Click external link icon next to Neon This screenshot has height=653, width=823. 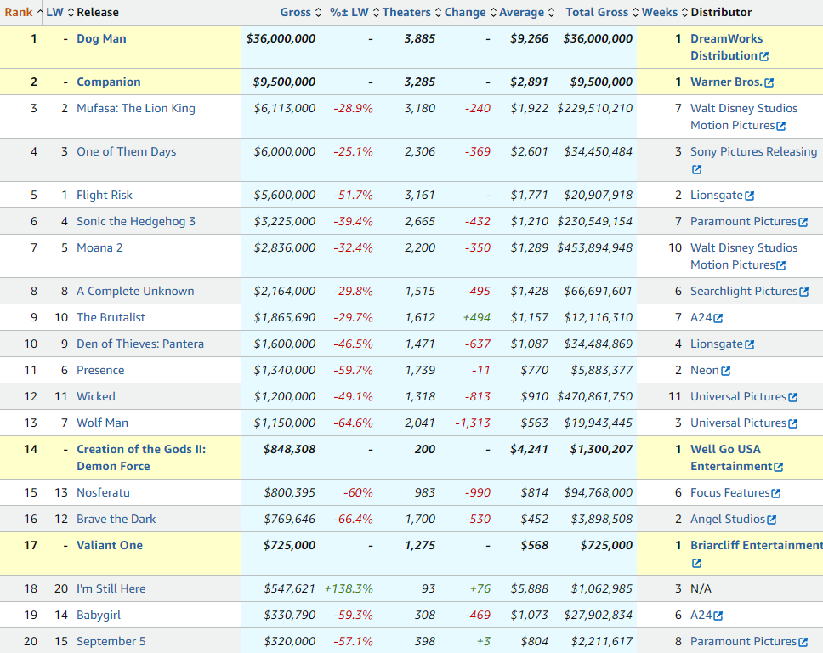[x=725, y=371]
